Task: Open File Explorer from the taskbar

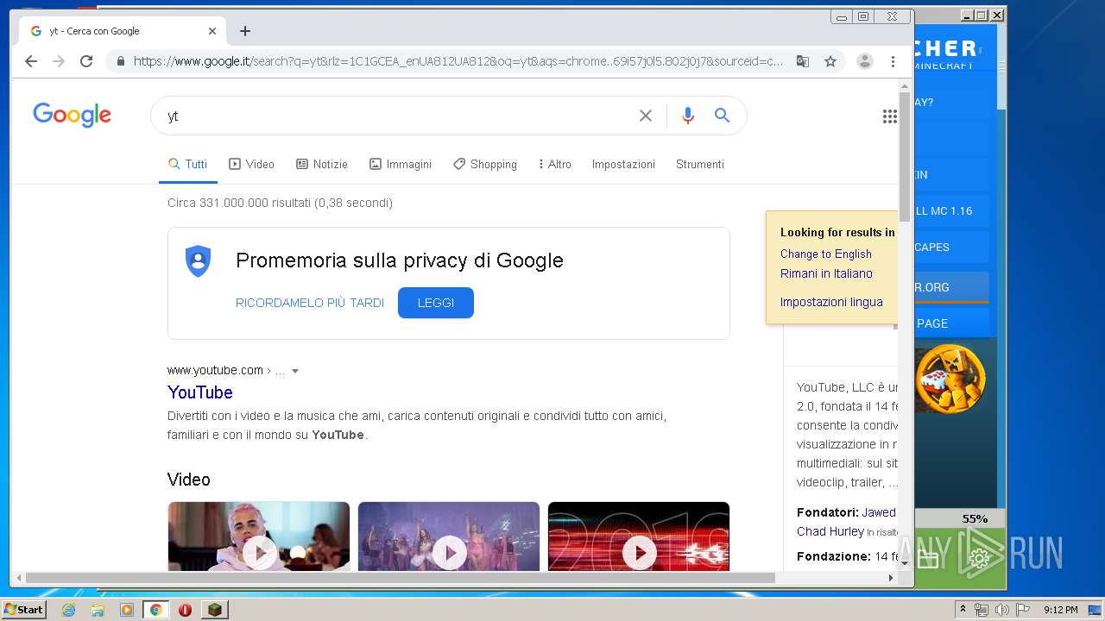Action: (x=98, y=610)
